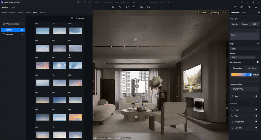The height and width of the screenshot is (140, 261).
Task: Open the Default sort dropdown
Action: point(81,18)
